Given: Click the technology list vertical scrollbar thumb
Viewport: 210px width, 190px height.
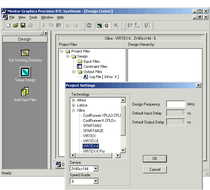Looking at the screenshot, I should point(123,121).
